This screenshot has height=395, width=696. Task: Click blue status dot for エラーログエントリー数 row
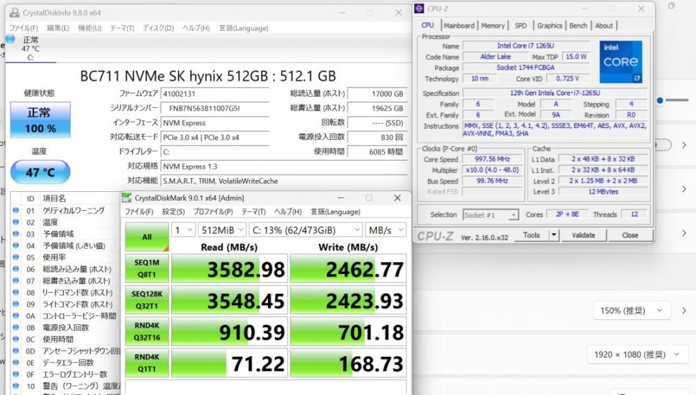[x=16, y=375]
